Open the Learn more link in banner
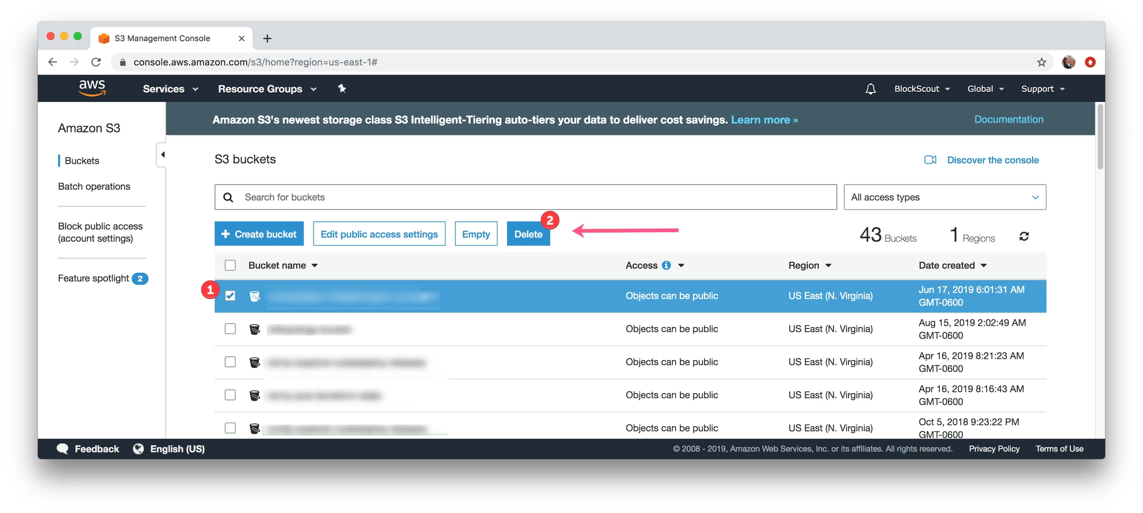1143x513 pixels. pos(764,120)
